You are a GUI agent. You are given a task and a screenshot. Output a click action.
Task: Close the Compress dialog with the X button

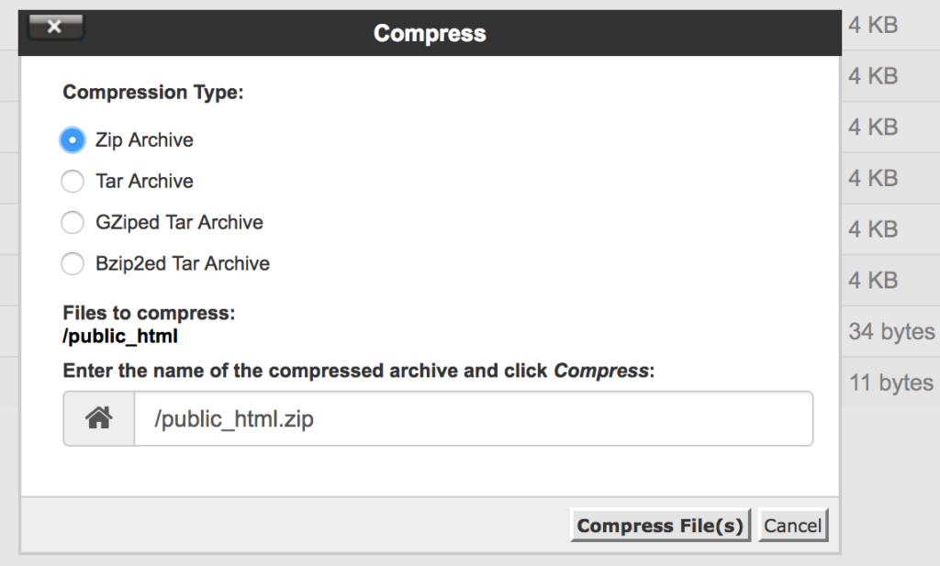point(55,27)
